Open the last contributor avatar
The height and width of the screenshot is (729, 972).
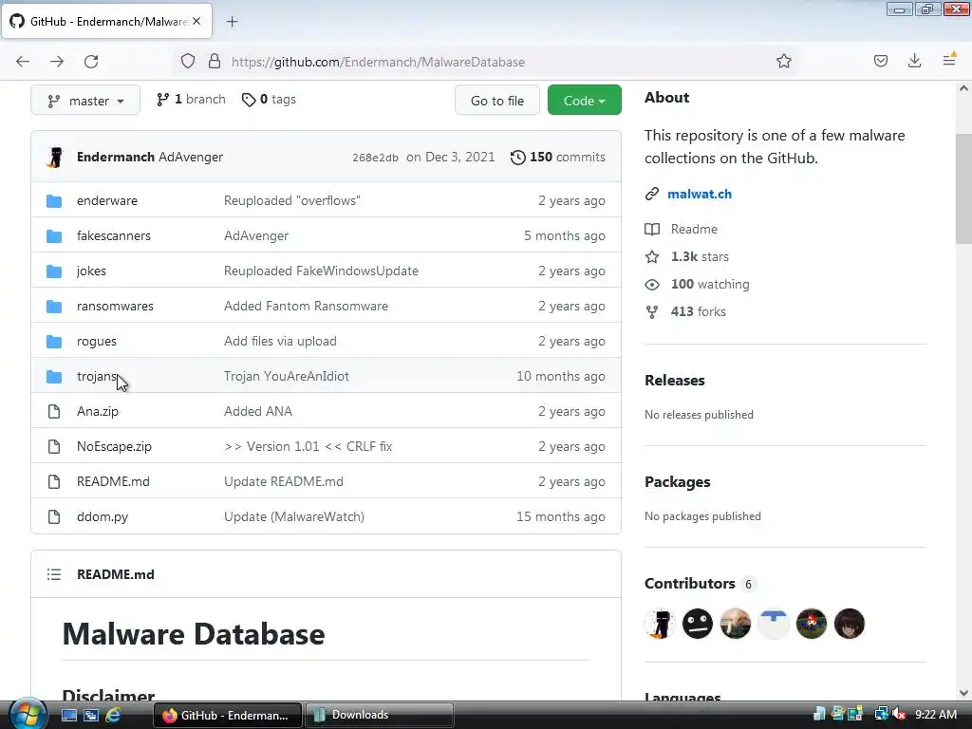pos(850,624)
